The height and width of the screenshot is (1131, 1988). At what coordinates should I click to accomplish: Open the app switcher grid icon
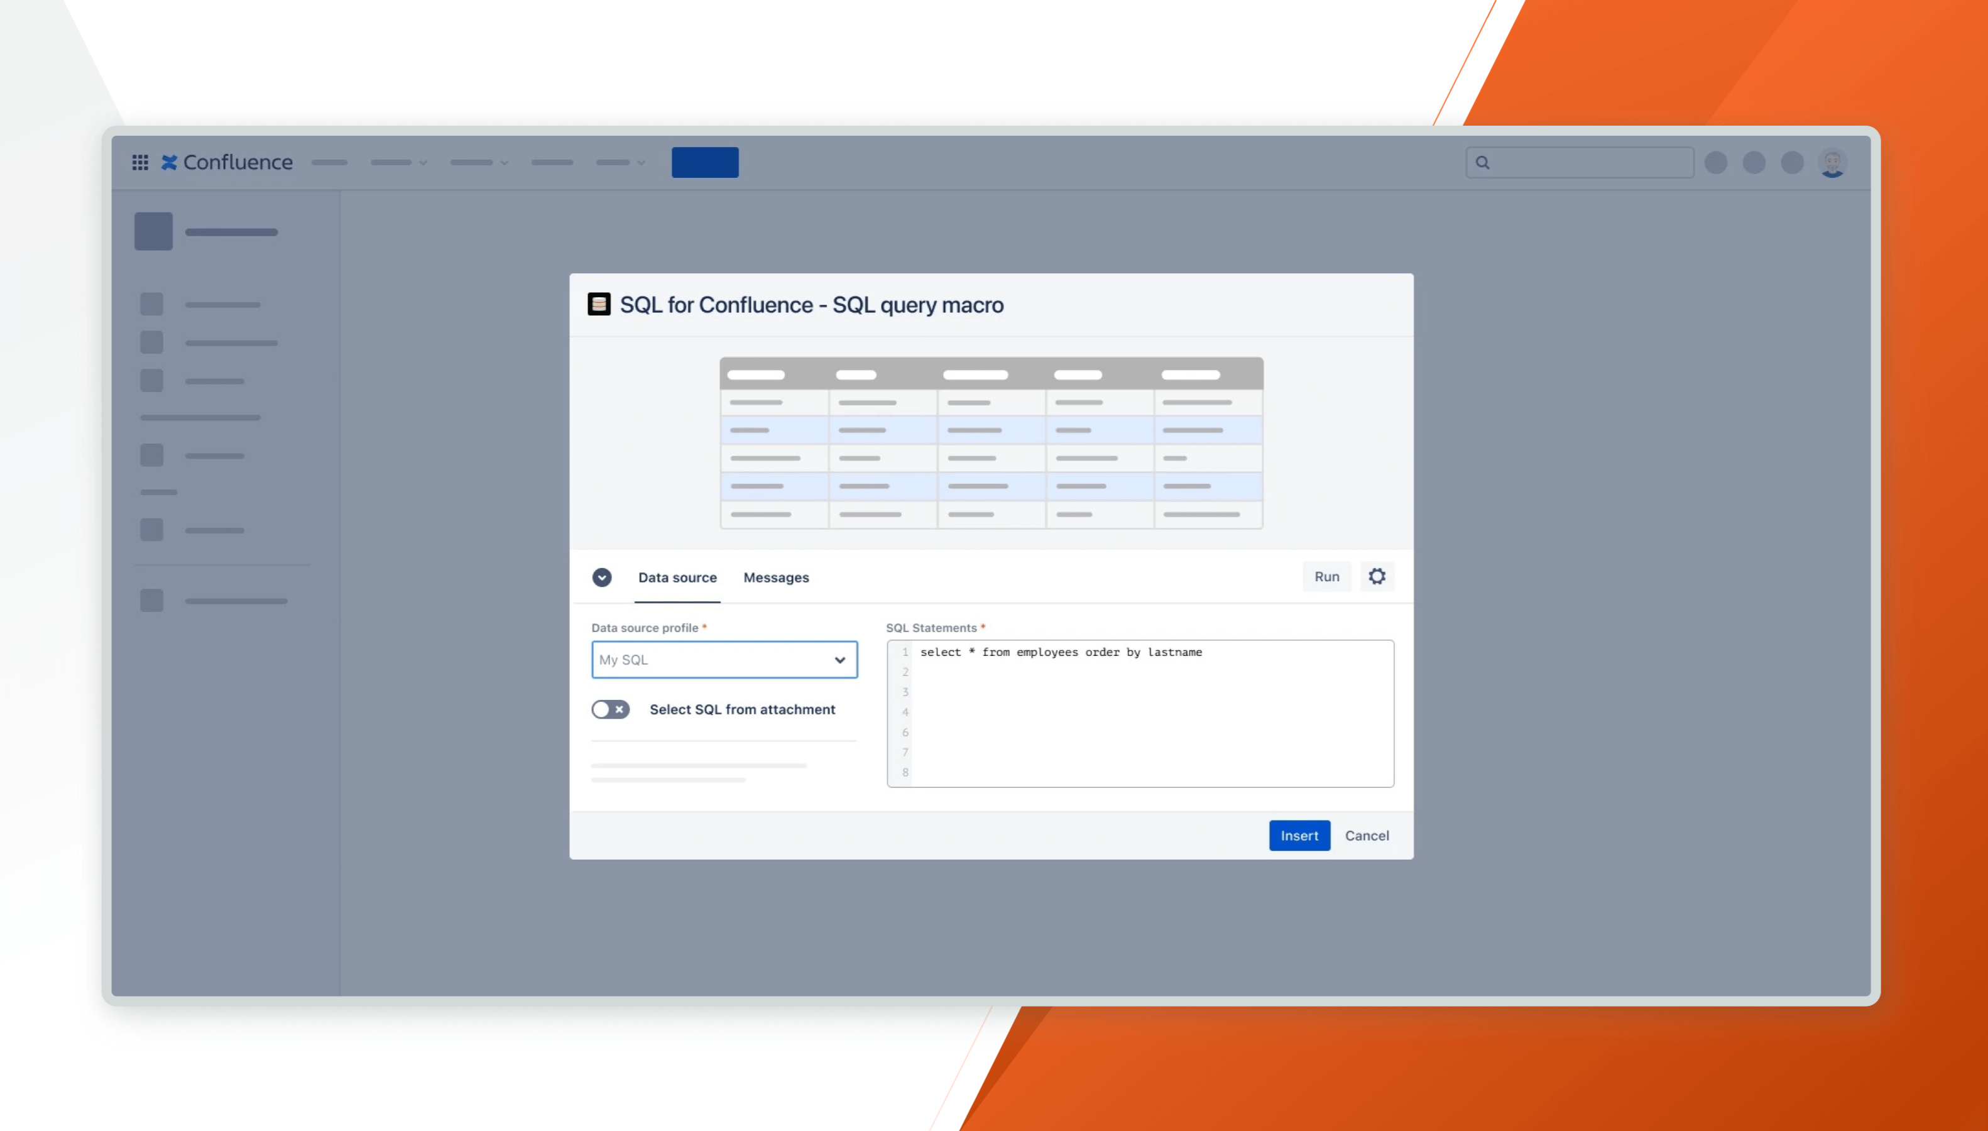tap(139, 162)
